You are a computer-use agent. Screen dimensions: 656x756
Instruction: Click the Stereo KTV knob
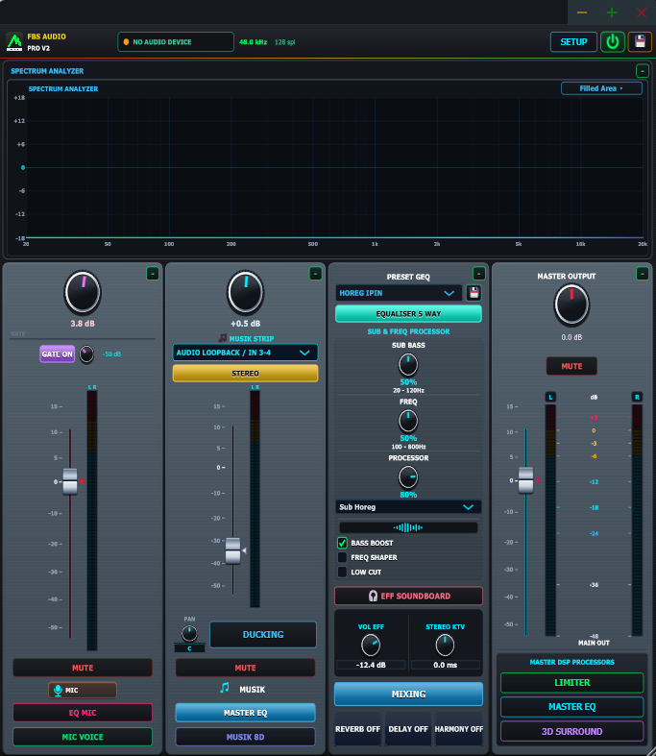point(445,646)
